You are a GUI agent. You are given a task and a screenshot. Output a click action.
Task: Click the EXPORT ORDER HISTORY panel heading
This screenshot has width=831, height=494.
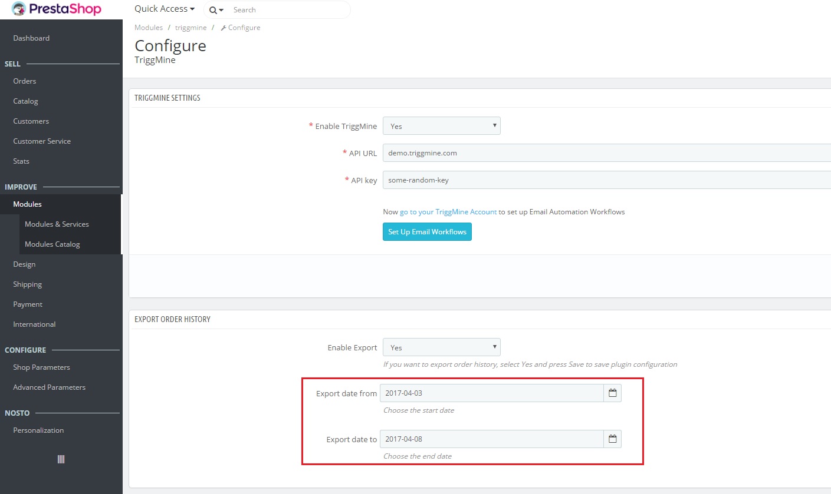[172, 320]
